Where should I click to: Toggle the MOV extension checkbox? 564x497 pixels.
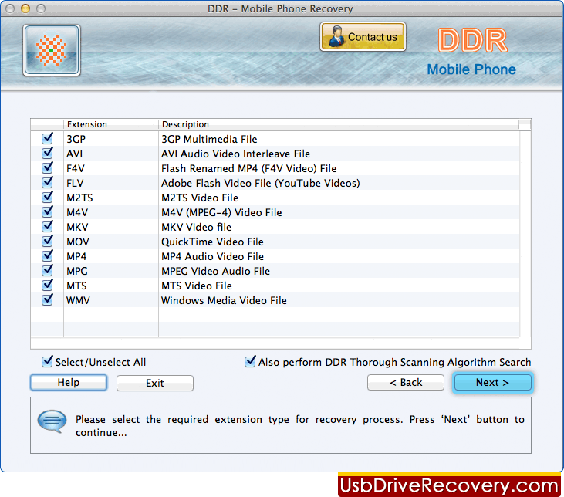click(47, 242)
